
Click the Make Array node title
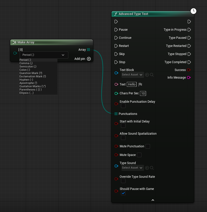point(26,42)
